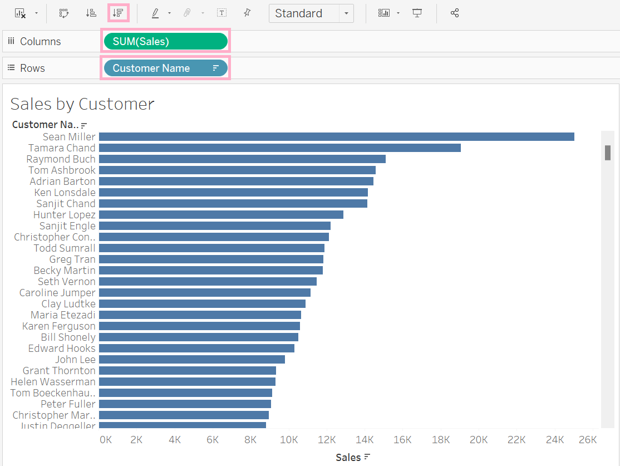Click the Greg Tran row label
This screenshot has height=466, width=620.
click(x=72, y=259)
